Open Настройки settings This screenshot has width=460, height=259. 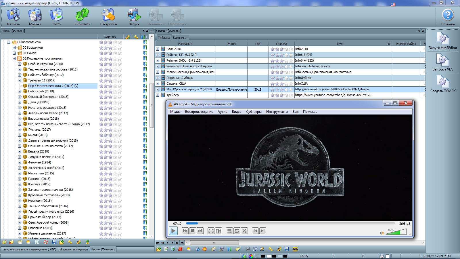tap(108, 17)
